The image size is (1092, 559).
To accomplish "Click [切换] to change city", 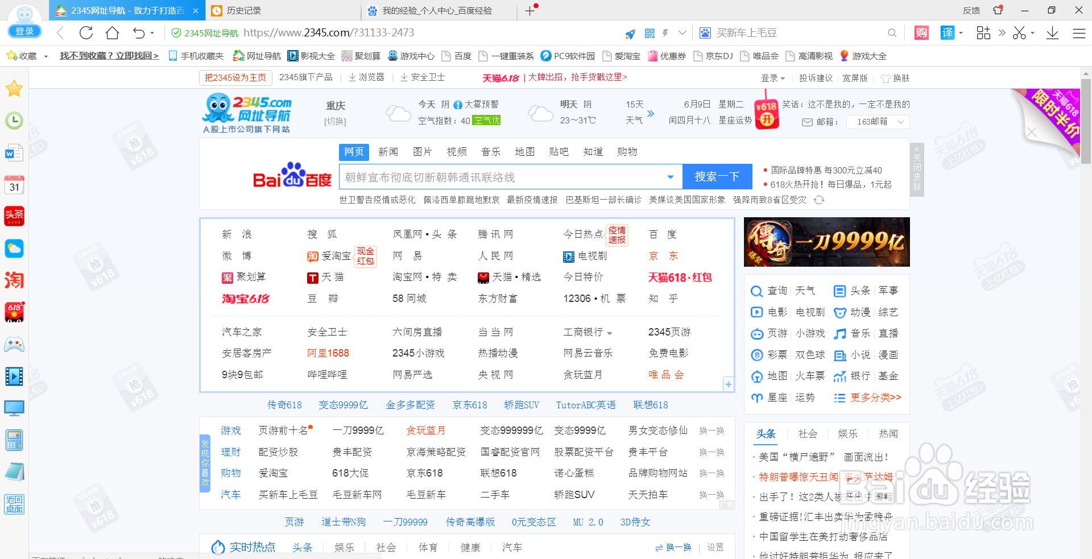I will 335,121.
